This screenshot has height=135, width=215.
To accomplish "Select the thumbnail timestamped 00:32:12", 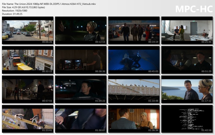I will coord(28,60).
